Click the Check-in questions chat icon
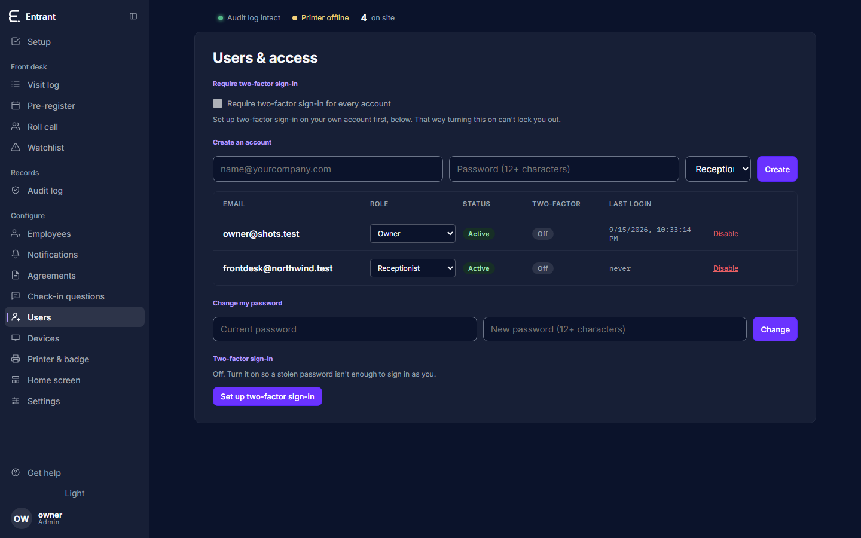 click(x=16, y=296)
